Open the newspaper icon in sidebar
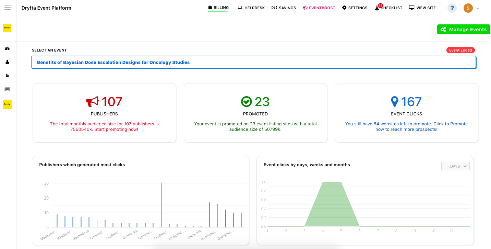Screen dimensions: 491x249 coord(7,89)
